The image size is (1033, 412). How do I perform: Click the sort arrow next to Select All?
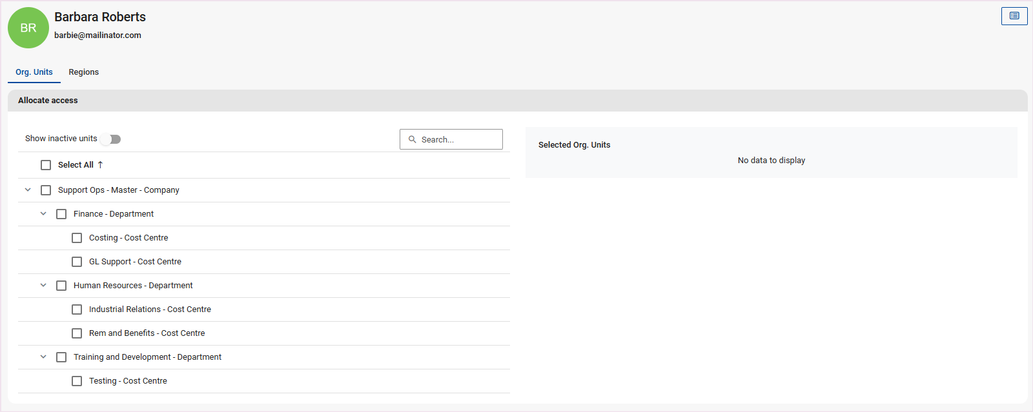[100, 165]
